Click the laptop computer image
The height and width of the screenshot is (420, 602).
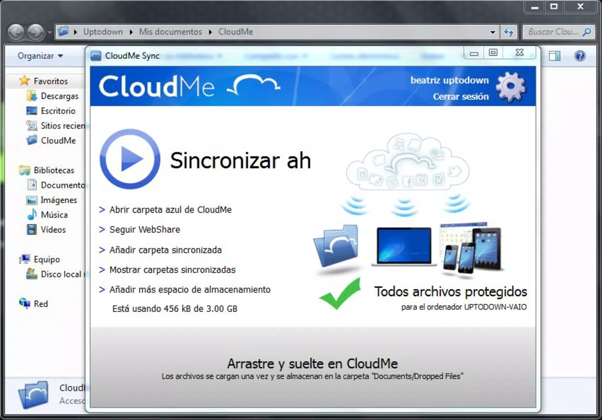404,246
